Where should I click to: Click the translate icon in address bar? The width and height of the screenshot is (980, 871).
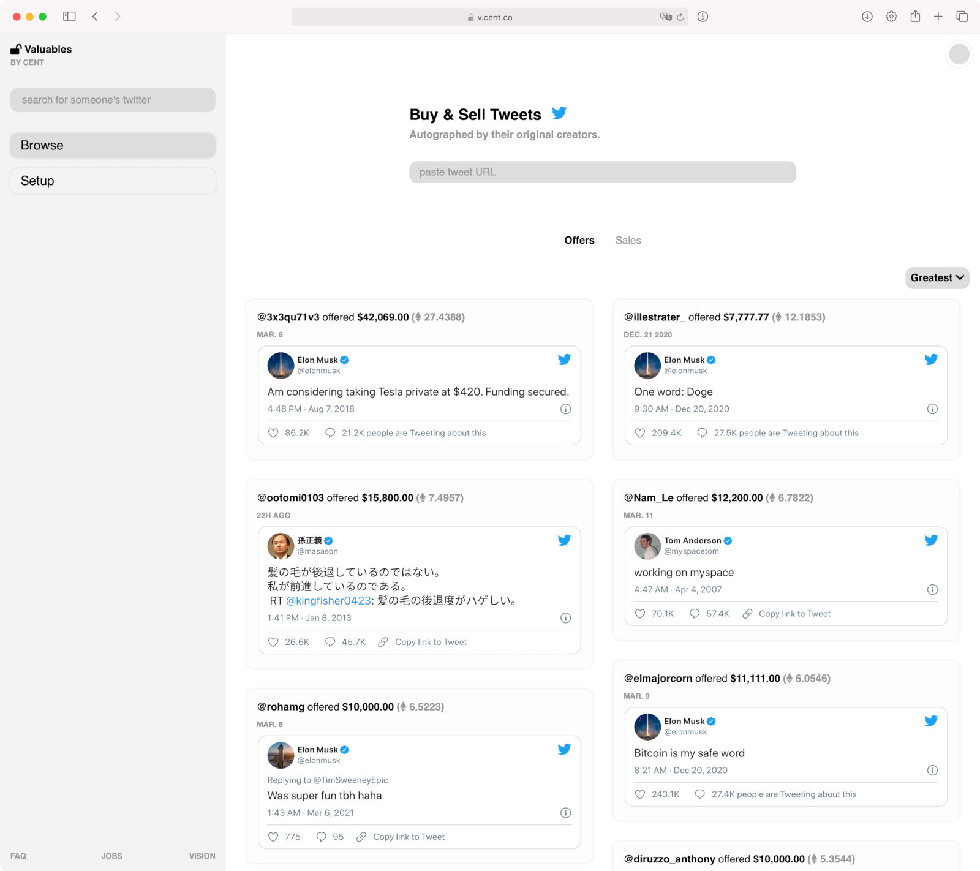pos(665,17)
